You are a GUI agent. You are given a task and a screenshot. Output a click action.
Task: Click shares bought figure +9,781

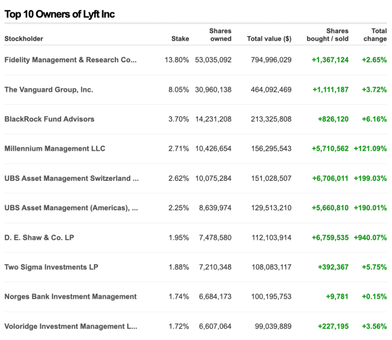click(337, 297)
